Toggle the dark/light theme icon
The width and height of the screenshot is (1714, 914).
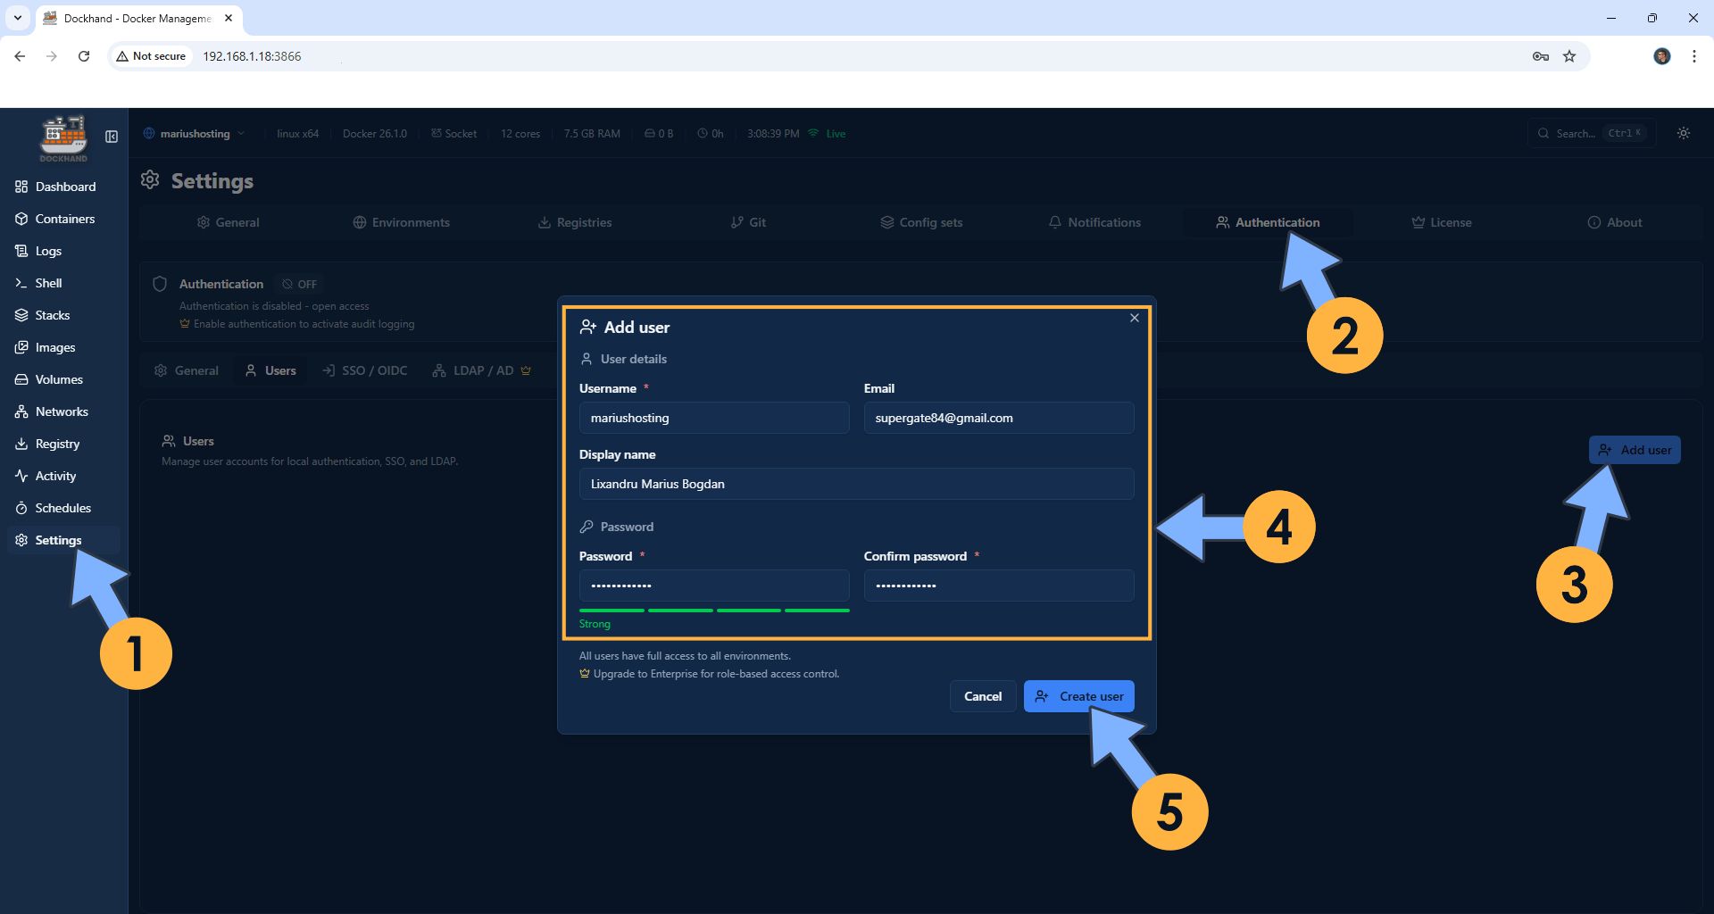1683,133
